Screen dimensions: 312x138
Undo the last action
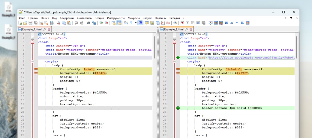76,23
